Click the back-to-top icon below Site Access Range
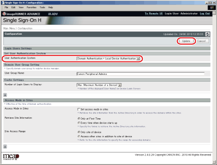 coord(5,147)
